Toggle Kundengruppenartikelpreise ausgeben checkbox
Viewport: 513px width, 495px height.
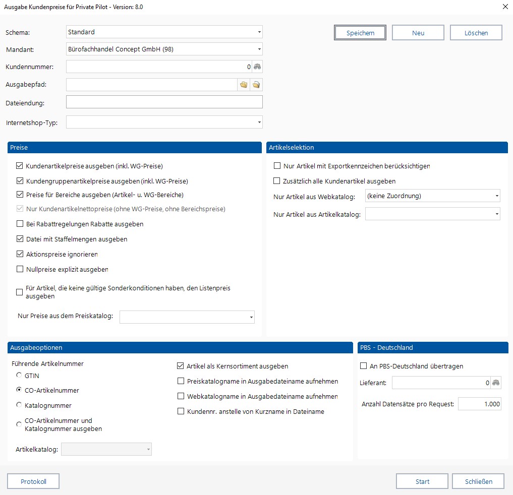click(x=20, y=181)
